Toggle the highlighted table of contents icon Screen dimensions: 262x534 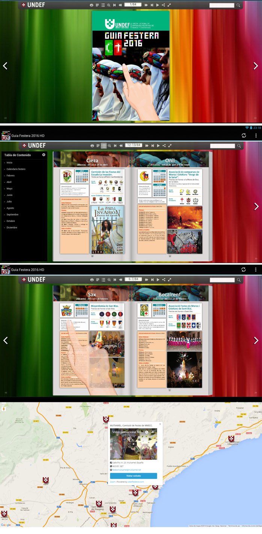pos(104,146)
